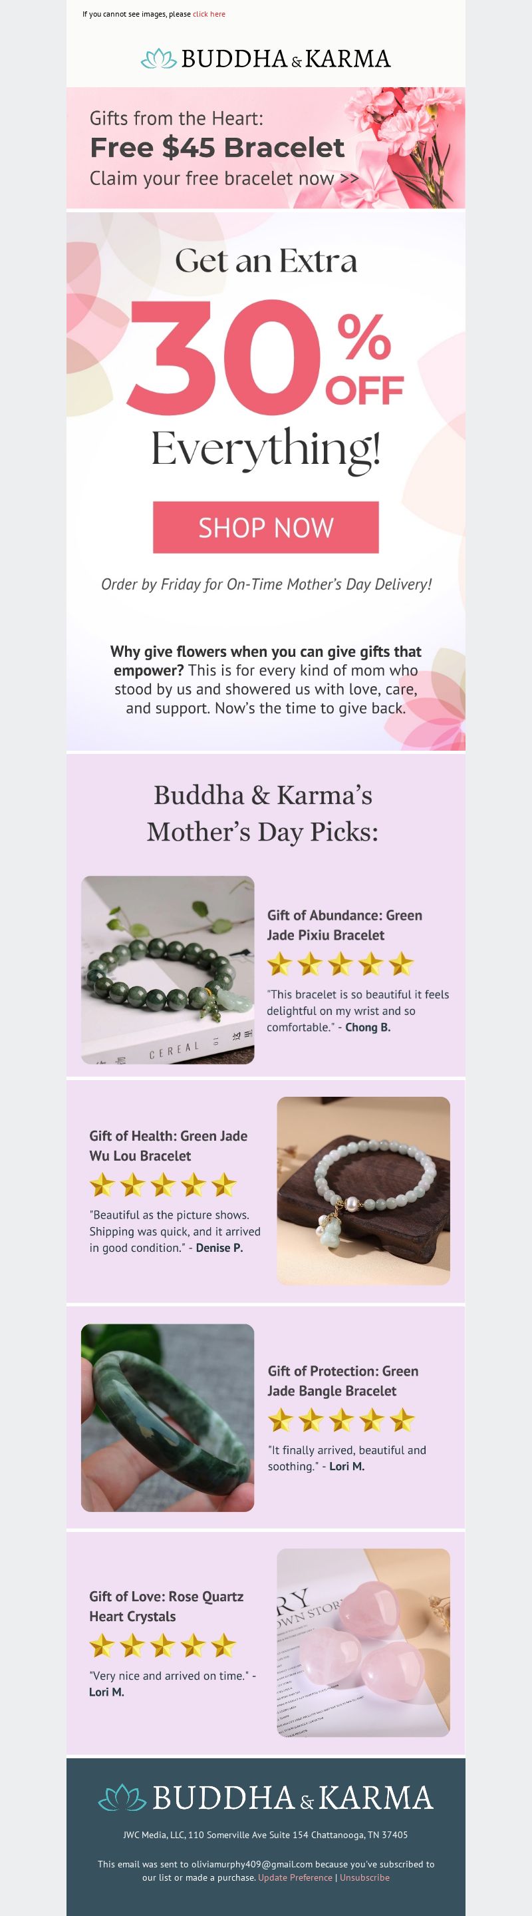Open the Green Jade Bangle Bracelet photo
This screenshot has width=532, height=1916.
(x=168, y=1418)
